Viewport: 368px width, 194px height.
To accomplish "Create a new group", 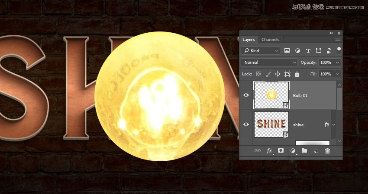I will tap(304, 151).
